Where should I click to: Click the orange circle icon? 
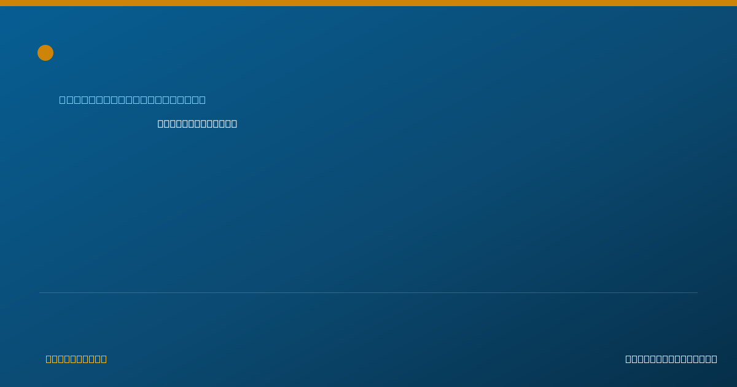click(45, 53)
